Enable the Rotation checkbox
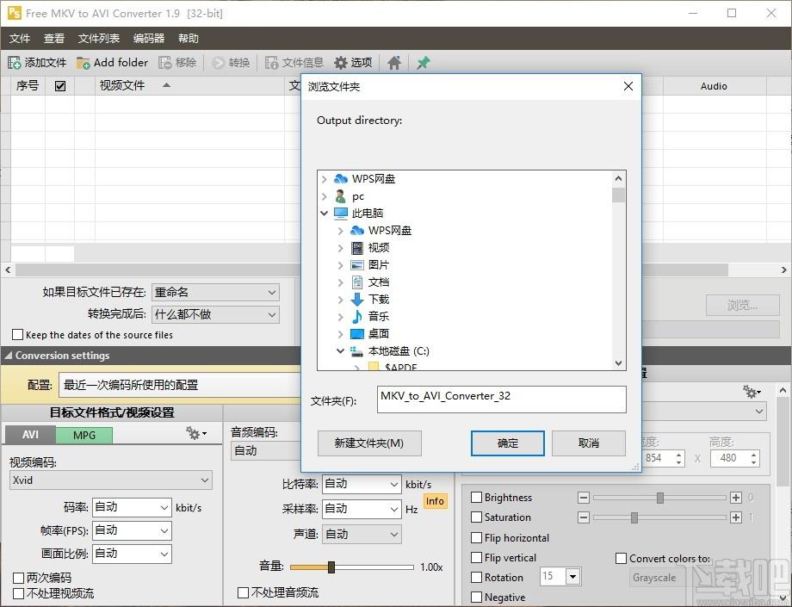 coord(476,577)
